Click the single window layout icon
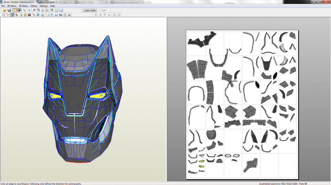 click(x=61, y=10)
